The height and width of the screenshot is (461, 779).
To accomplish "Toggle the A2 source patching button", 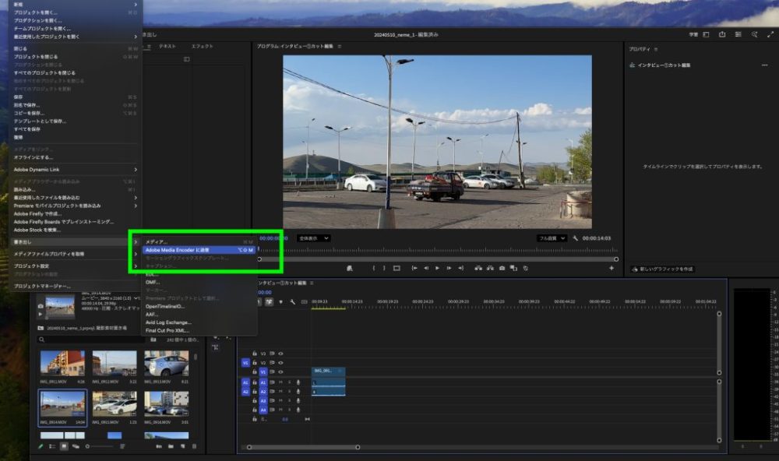I will tap(245, 392).
